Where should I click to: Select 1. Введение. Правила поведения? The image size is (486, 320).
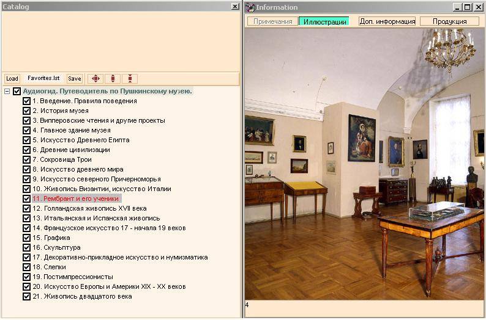pos(84,101)
